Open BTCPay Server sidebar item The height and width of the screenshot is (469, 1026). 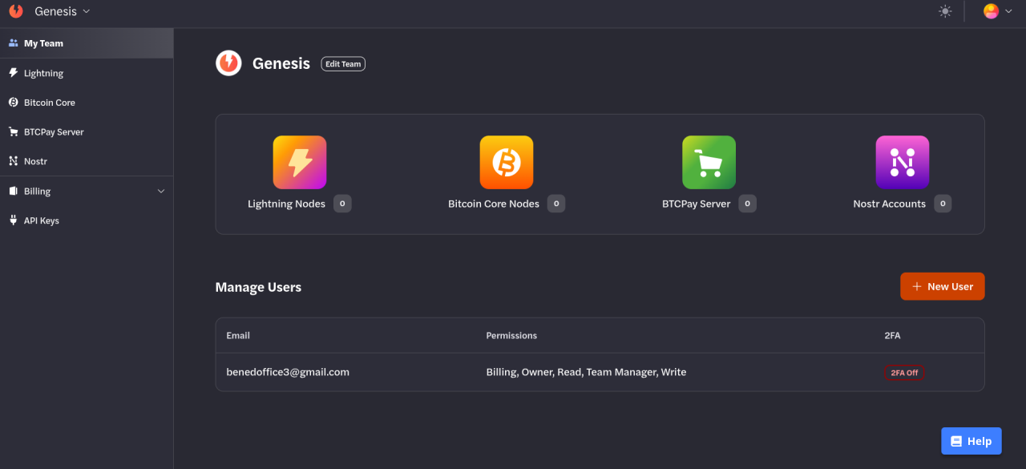point(87,131)
